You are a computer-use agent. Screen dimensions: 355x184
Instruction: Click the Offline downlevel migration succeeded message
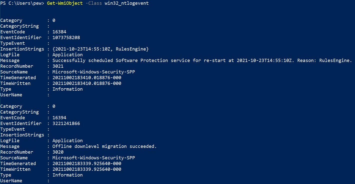pos(104,146)
